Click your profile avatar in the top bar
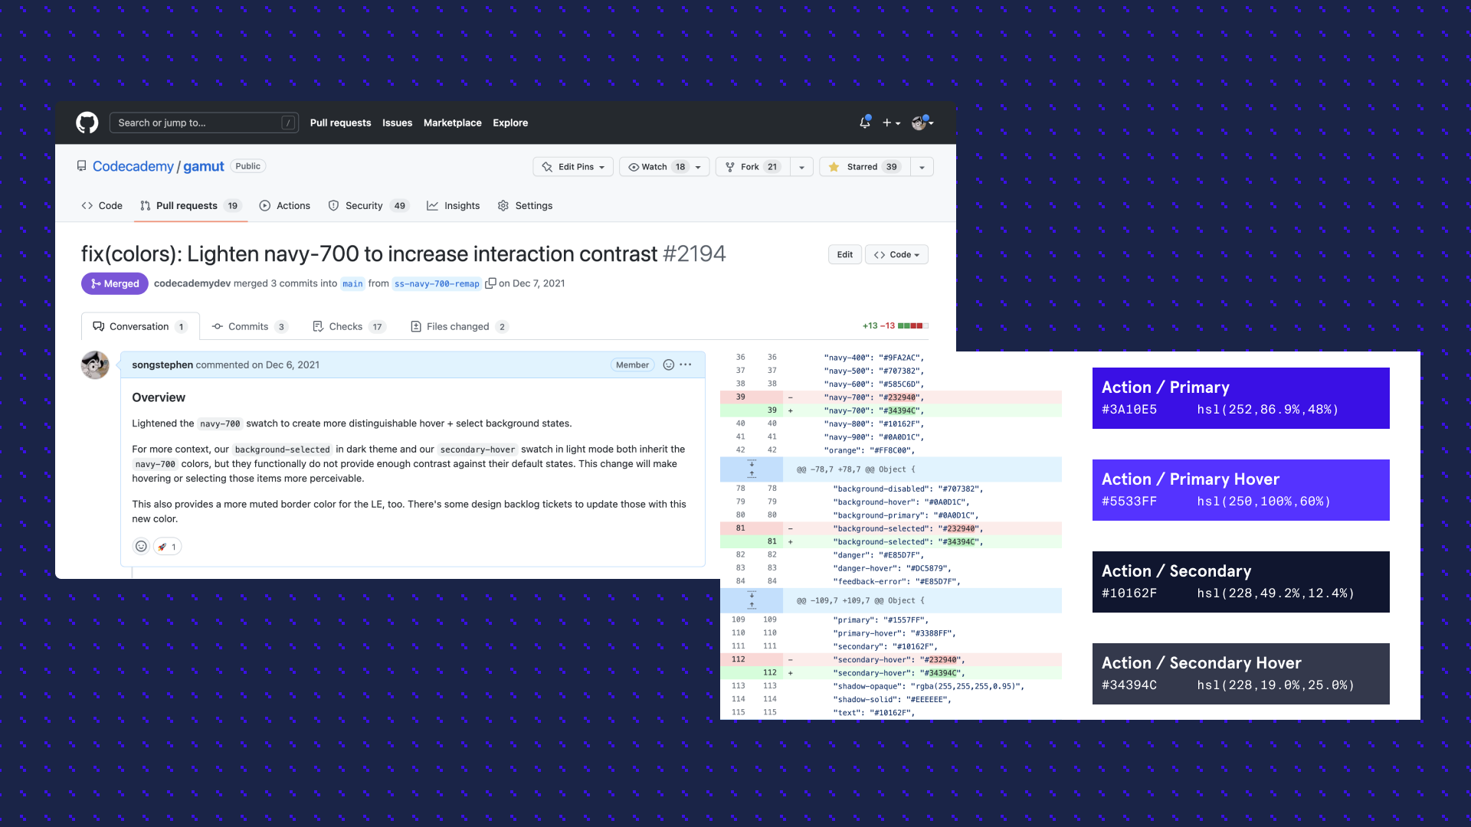Viewport: 1471px width, 827px height. [x=919, y=123]
